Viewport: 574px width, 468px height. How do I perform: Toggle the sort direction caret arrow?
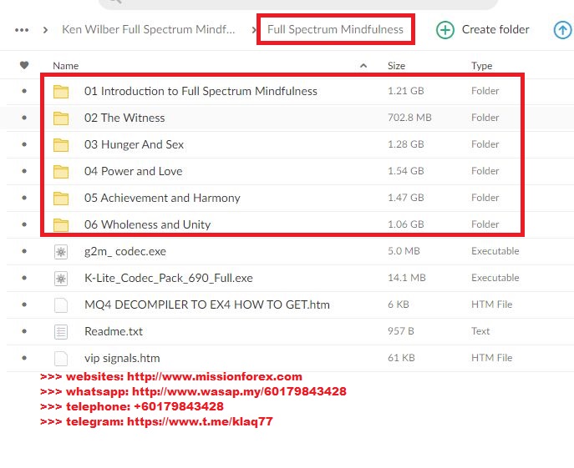click(x=363, y=66)
